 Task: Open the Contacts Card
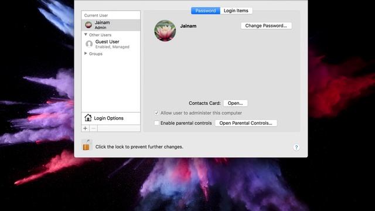point(236,103)
